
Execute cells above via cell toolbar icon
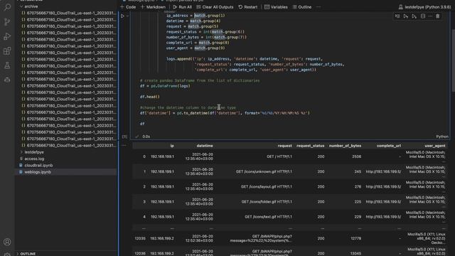tap(406, 16)
